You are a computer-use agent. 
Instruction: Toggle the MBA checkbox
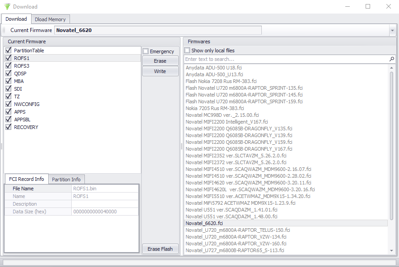point(9,81)
